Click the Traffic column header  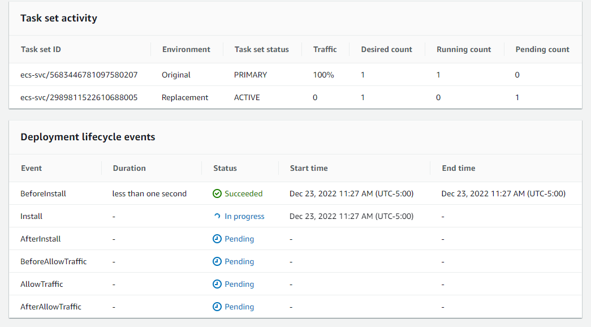[325, 49]
